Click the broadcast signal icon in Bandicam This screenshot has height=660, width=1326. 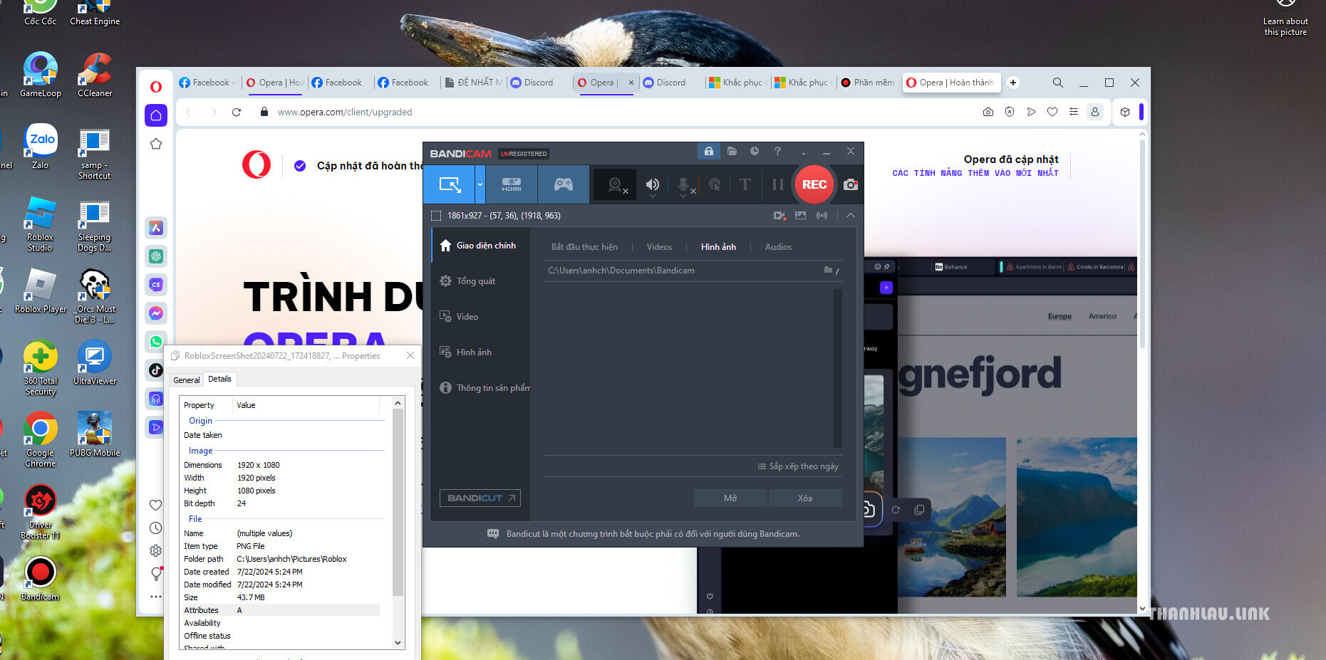(822, 215)
